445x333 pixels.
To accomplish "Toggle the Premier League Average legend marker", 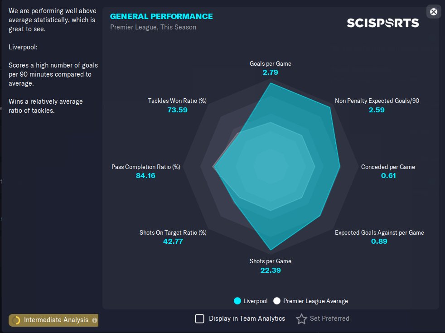I will [277, 301].
